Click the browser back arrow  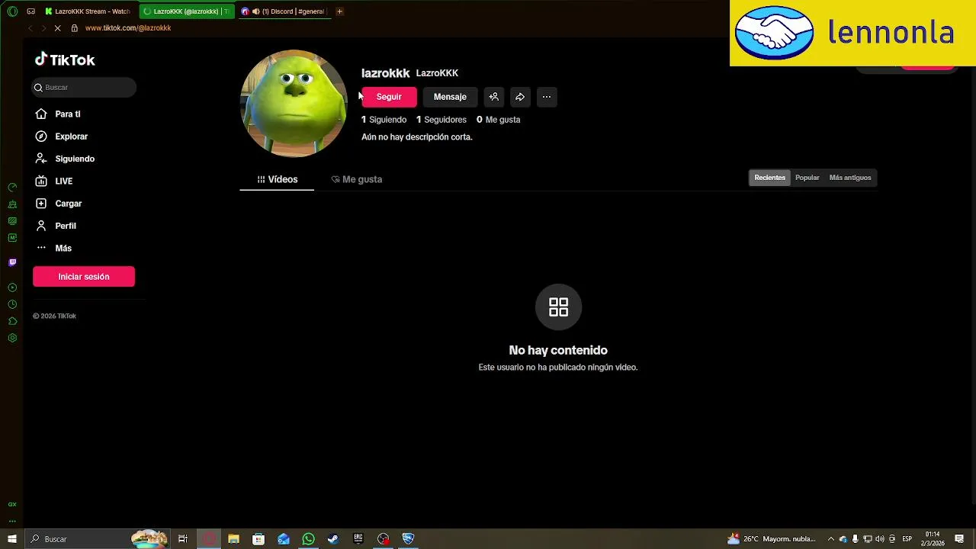point(30,28)
